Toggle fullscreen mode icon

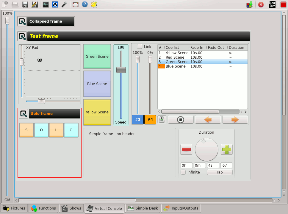(x=76, y=4)
